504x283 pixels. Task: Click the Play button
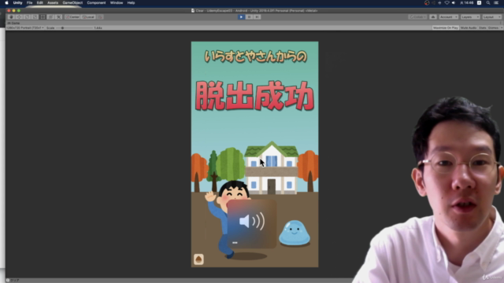pyautogui.click(x=241, y=17)
